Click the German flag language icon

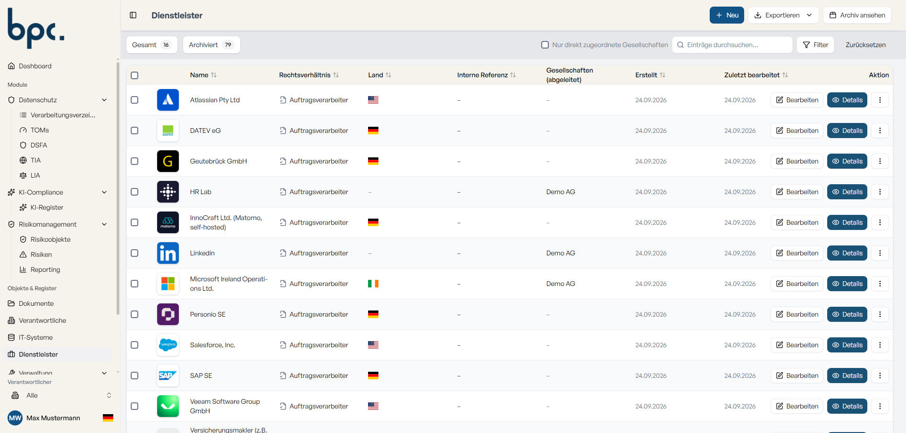108,418
